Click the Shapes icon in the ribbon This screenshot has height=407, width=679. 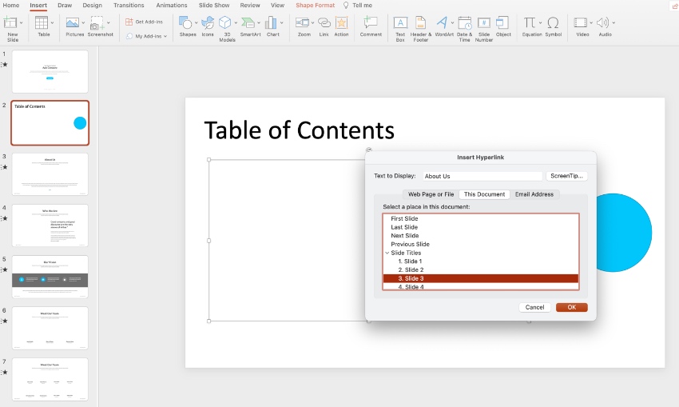pyautogui.click(x=186, y=23)
